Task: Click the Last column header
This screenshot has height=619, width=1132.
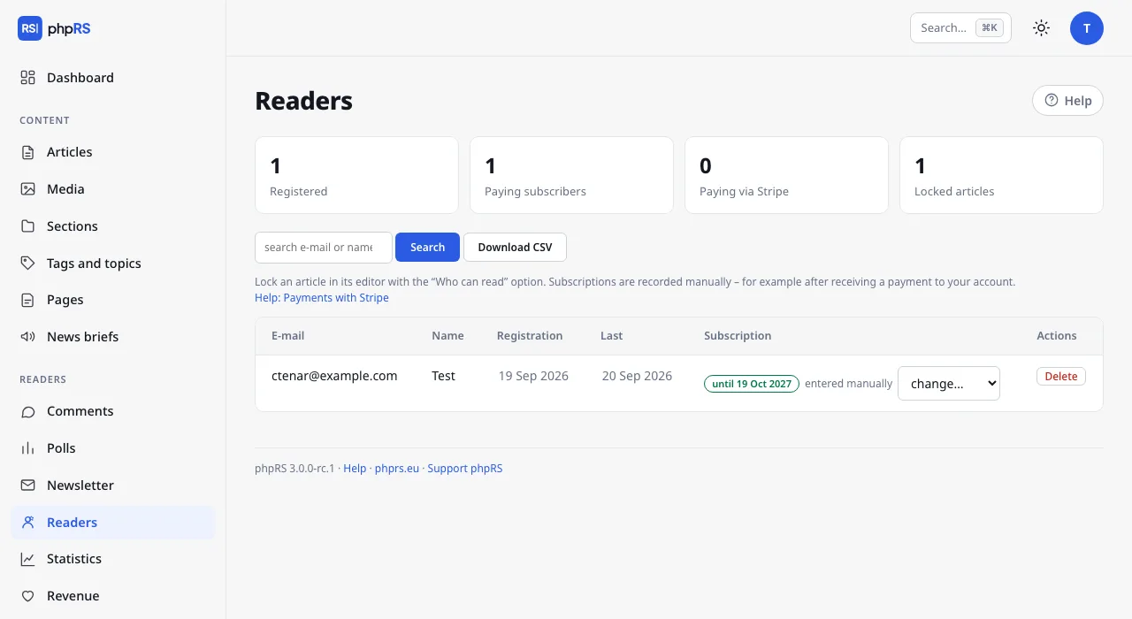Action: tap(612, 336)
